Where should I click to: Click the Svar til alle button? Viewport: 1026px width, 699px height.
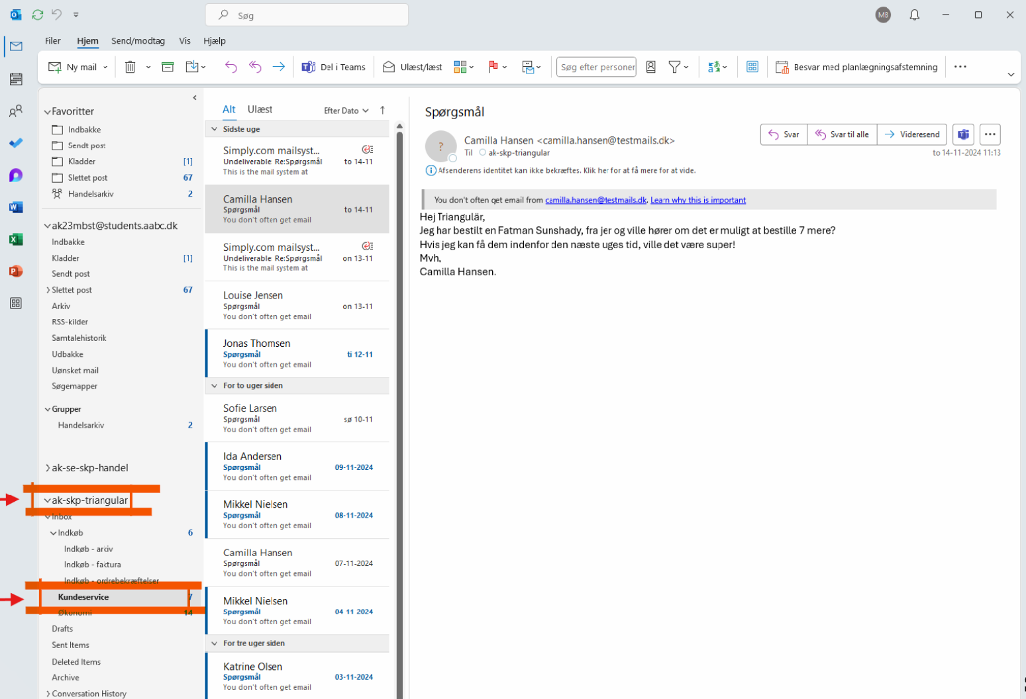pos(842,134)
